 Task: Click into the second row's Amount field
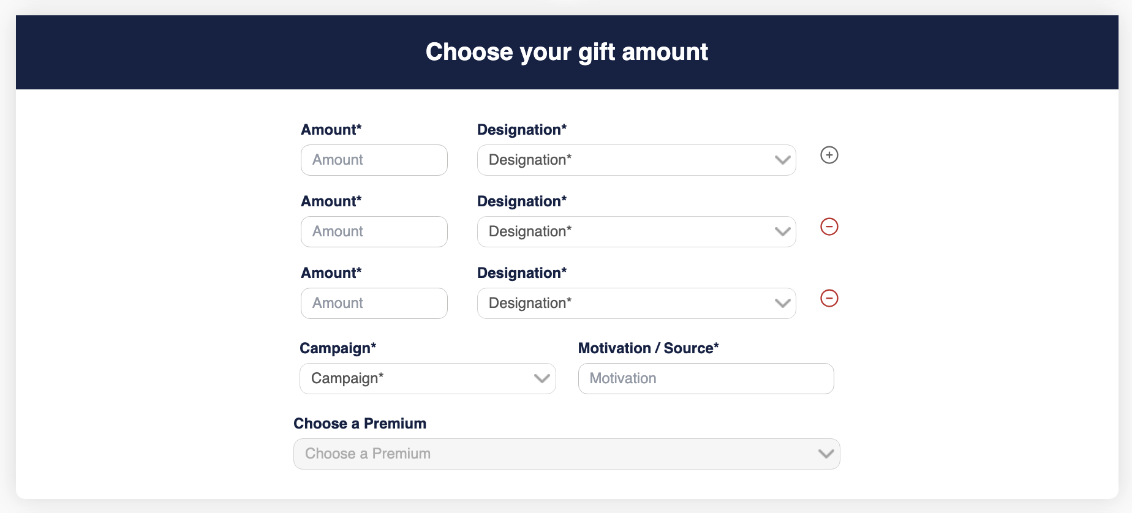(x=374, y=231)
